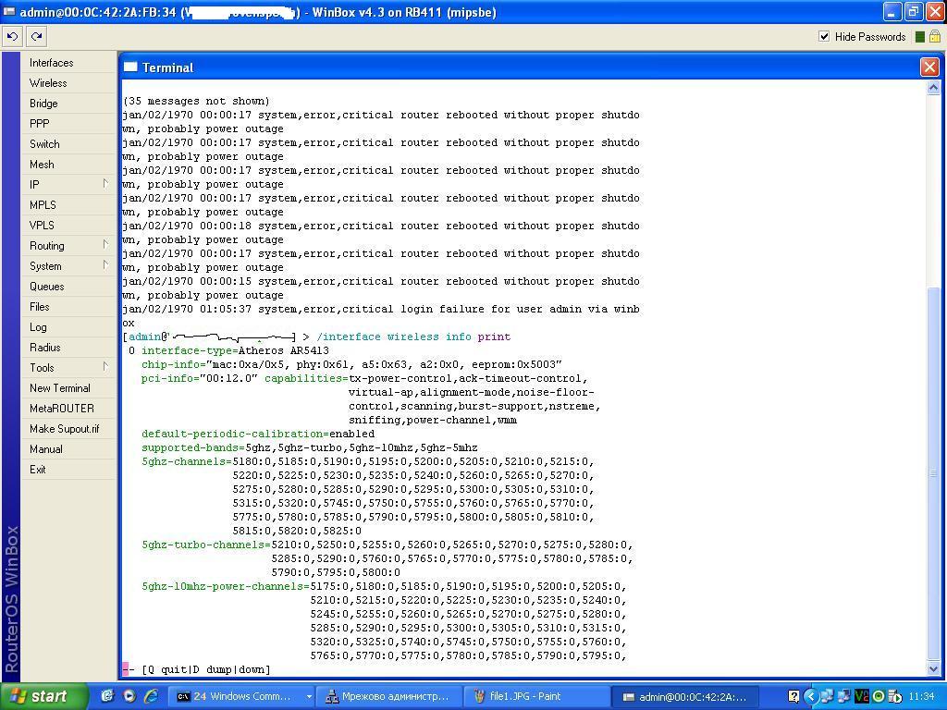The height and width of the screenshot is (710, 947).
Task: Click the network connection icon in system tray
Action: (828, 696)
